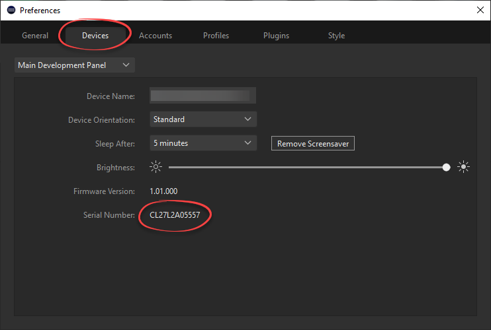This screenshot has height=330, width=491.
Task: Switch to the Devices tab
Action: coord(95,36)
